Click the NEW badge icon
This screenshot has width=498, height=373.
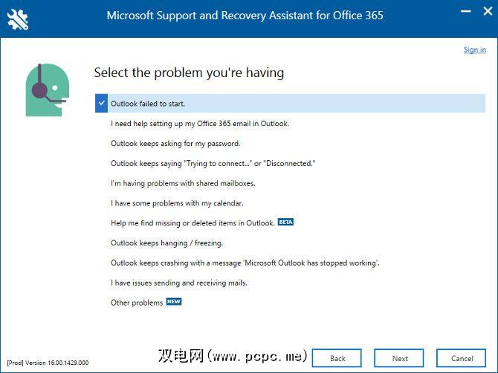(174, 302)
